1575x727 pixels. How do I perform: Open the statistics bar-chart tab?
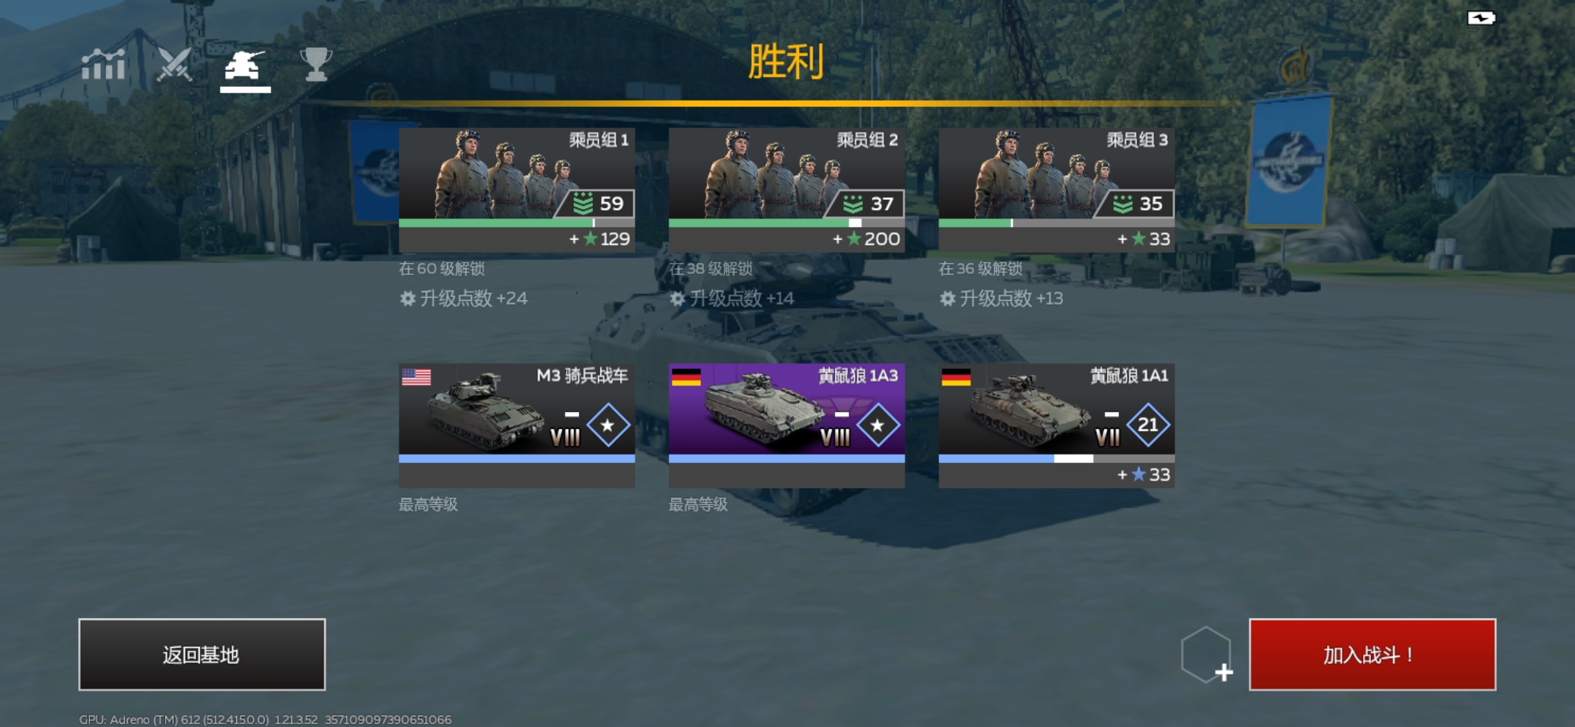(103, 65)
